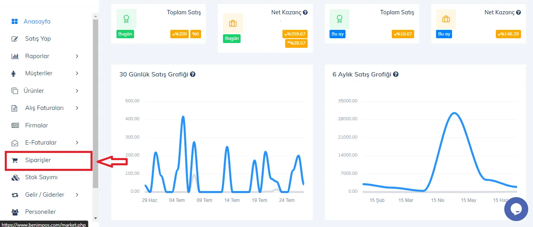Click the 29 Haz axis label
Screen dimensions: 533x227
pyautogui.click(x=150, y=200)
